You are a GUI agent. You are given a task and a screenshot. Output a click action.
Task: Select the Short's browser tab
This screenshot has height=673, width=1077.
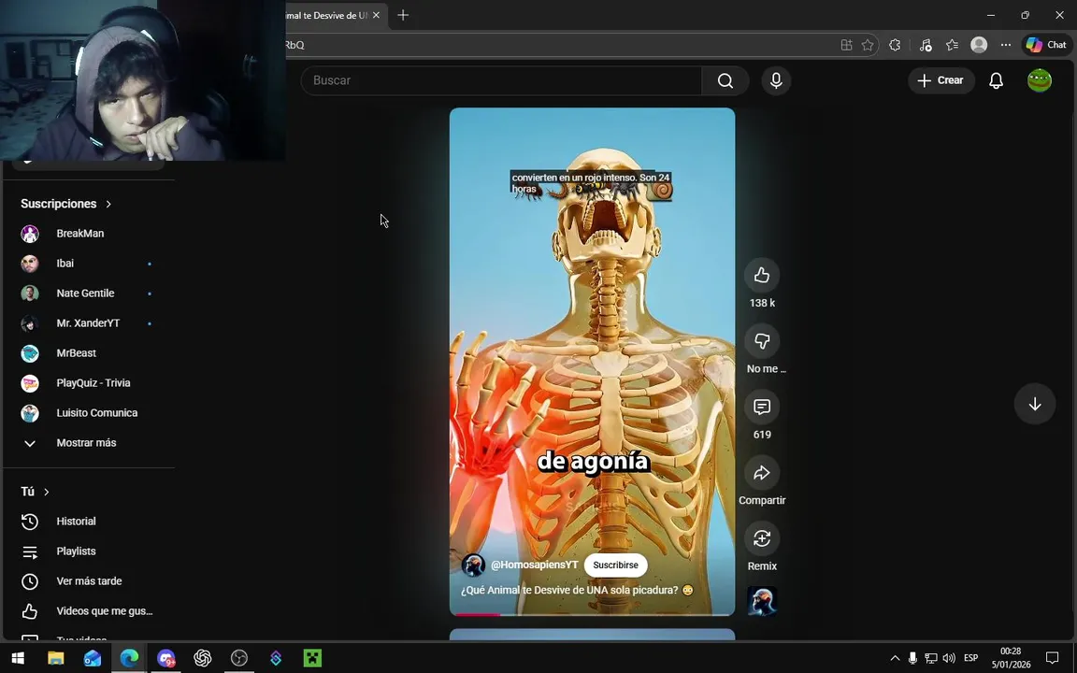click(x=327, y=15)
